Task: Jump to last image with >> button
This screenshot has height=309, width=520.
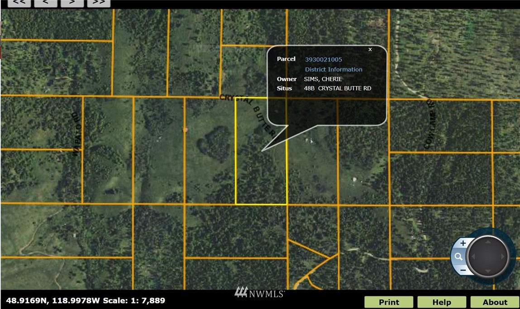Action: [x=99, y=3]
